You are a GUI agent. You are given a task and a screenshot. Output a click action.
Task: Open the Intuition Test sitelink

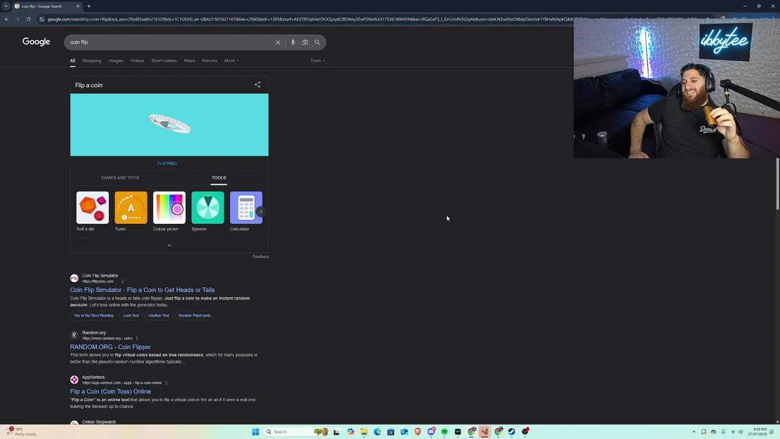point(158,315)
